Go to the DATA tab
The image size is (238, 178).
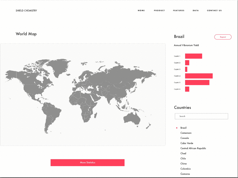point(195,10)
